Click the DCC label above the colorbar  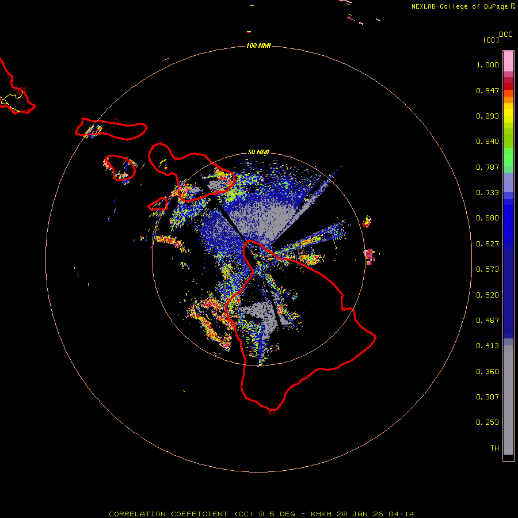click(506, 35)
